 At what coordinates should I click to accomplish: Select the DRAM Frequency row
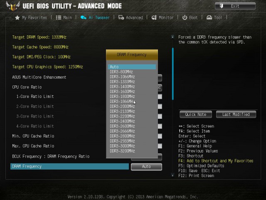69,167
